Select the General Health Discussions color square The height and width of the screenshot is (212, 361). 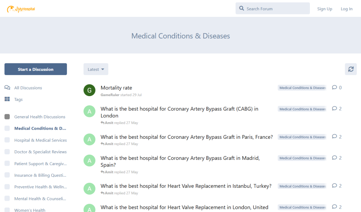(7, 117)
